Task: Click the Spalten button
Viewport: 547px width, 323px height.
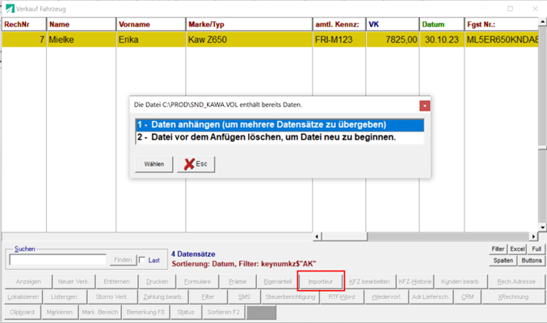Action: (502, 261)
